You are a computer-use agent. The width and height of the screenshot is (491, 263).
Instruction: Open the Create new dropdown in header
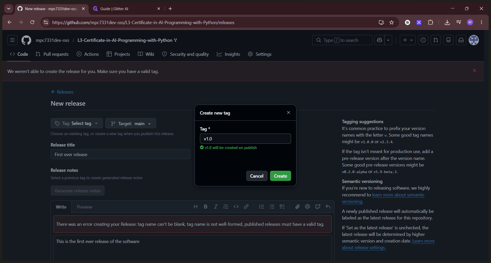pyautogui.click(x=408, y=40)
